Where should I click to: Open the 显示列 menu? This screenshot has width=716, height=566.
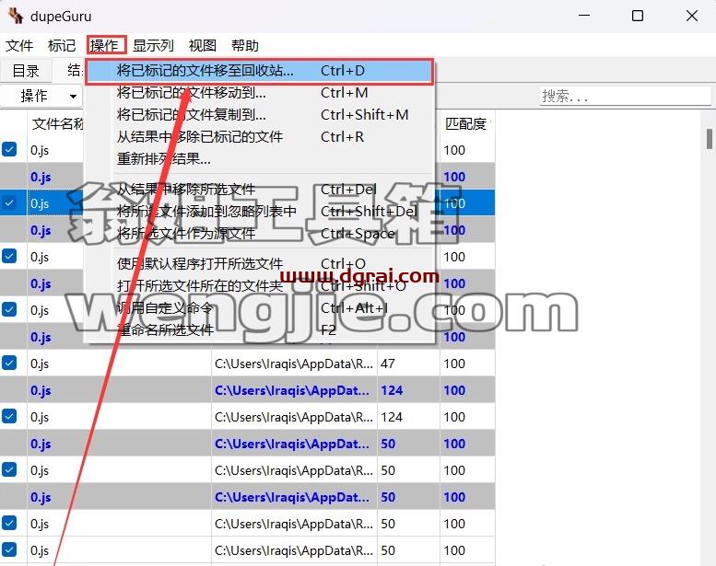(153, 46)
